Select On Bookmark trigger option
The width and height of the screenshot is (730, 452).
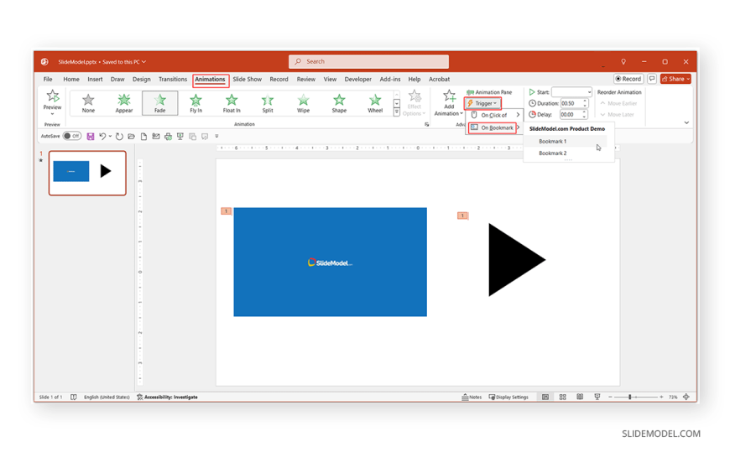click(494, 127)
